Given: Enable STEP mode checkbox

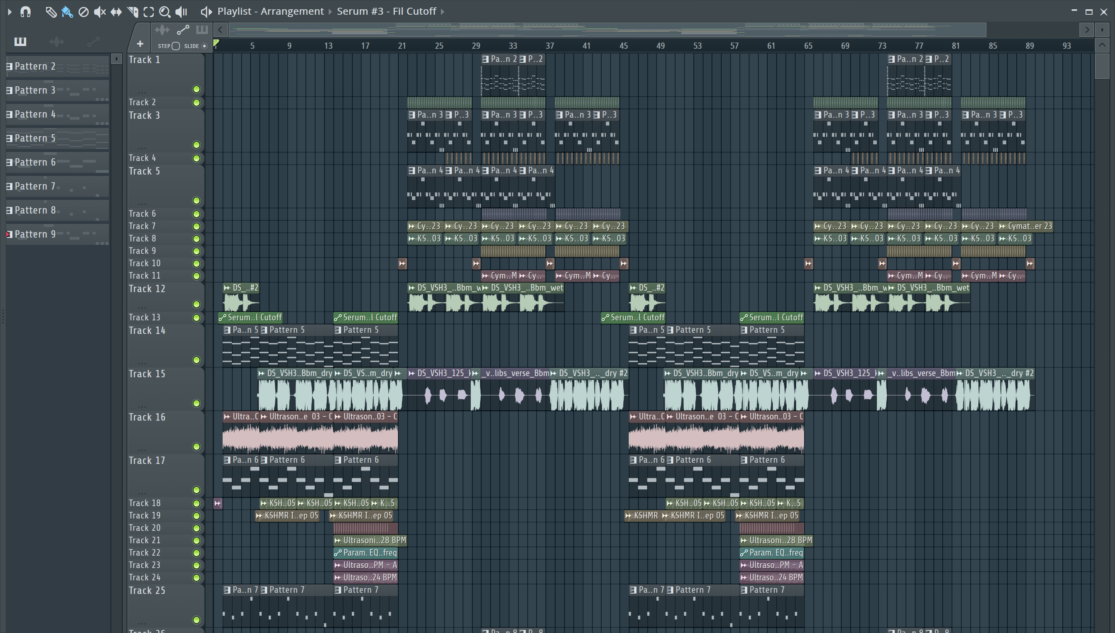Looking at the screenshot, I should click(176, 46).
